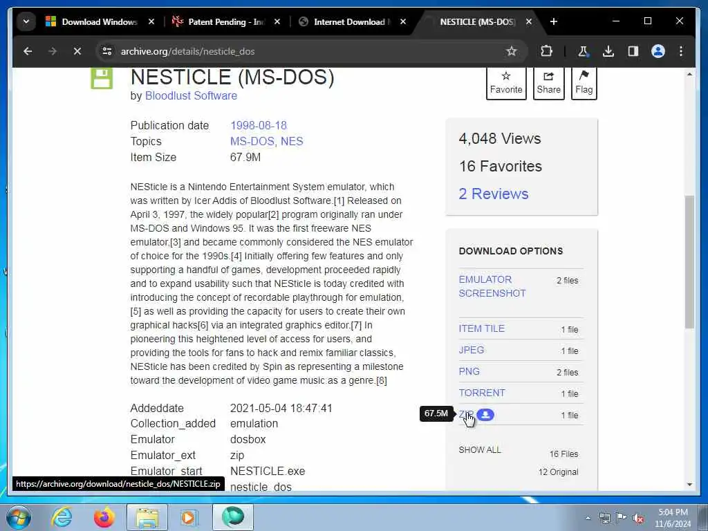Switch to the Patent Pending tab

(x=226, y=21)
